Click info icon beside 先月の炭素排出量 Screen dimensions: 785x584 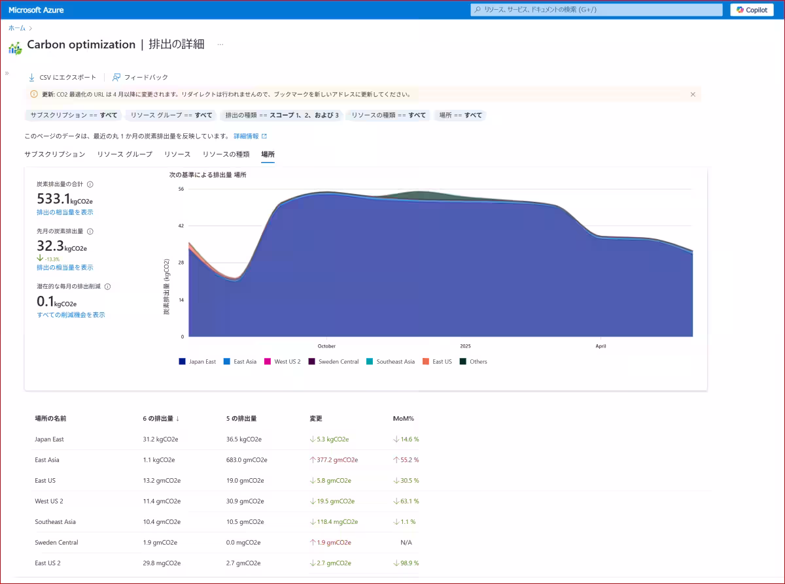click(90, 231)
